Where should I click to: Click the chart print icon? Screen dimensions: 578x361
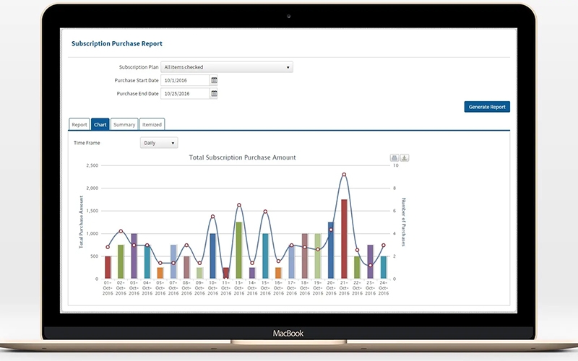[x=394, y=158]
